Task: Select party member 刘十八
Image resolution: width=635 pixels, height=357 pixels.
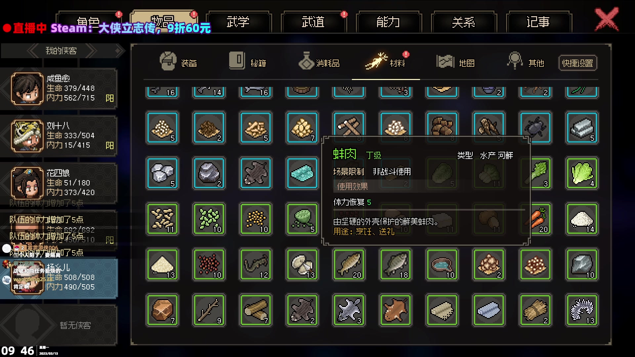Action: click(x=59, y=136)
